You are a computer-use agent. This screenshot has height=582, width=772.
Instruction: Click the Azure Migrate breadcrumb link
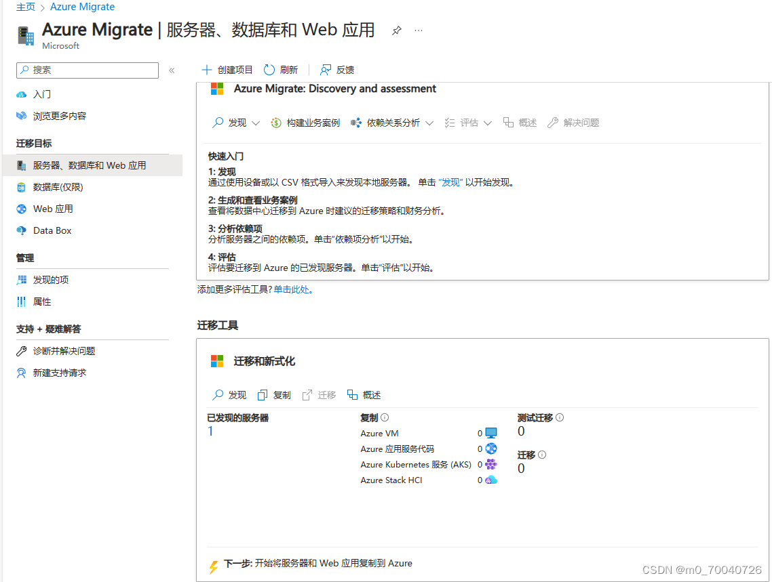click(82, 7)
